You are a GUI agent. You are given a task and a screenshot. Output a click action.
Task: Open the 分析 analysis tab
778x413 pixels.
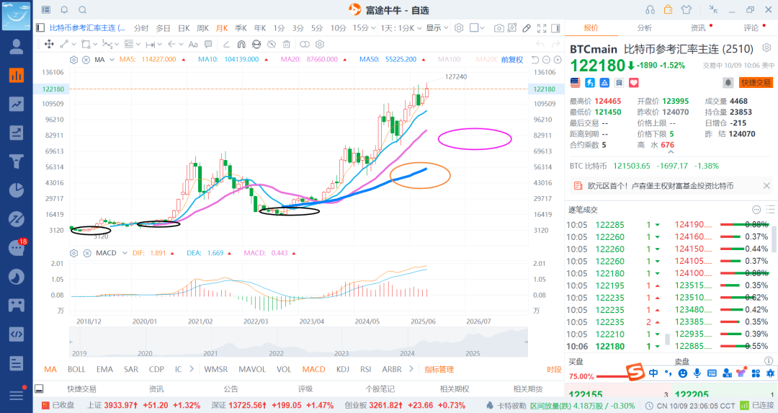tap(645, 28)
